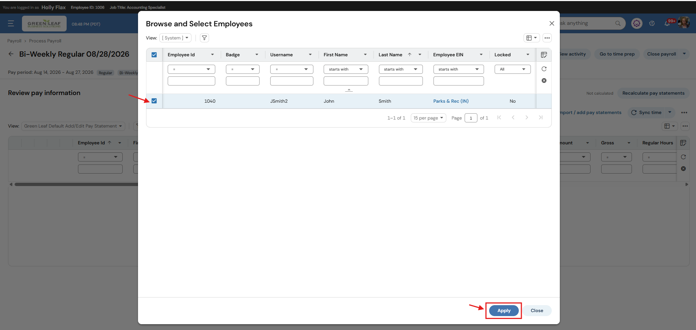The width and height of the screenshot is (696, 330).
Task: Open the Parks & Rec (IN) link
Action: (x=451, y=101)
